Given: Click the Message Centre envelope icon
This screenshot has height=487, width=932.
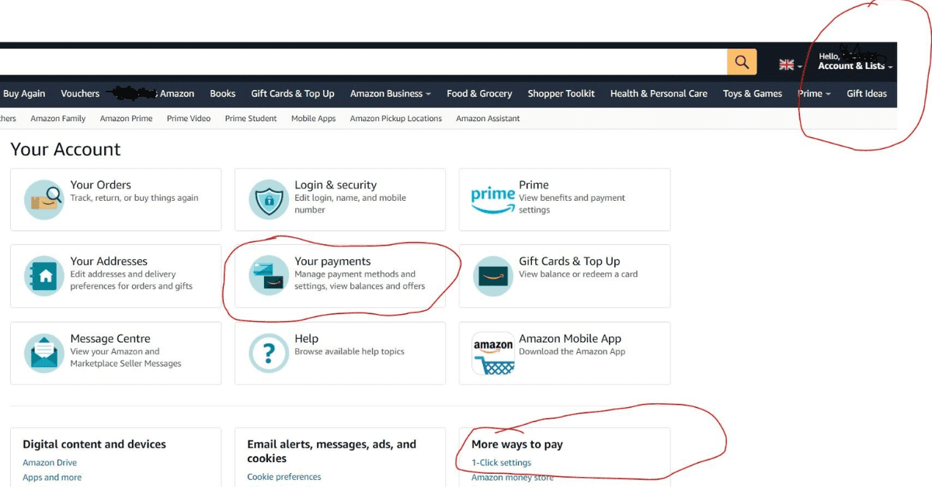Looking at the screenshot, I should click(44, 354).
